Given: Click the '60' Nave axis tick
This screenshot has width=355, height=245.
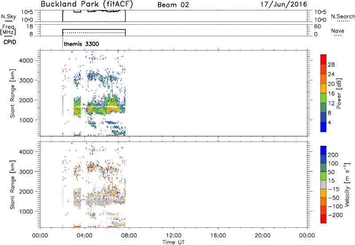Looking at the screenshot, I should (318, 27).
